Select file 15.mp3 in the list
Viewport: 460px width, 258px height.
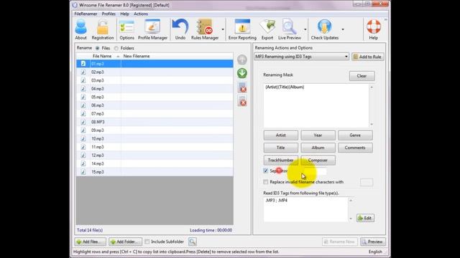point(155,172)
